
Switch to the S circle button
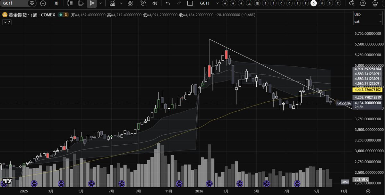329,3
